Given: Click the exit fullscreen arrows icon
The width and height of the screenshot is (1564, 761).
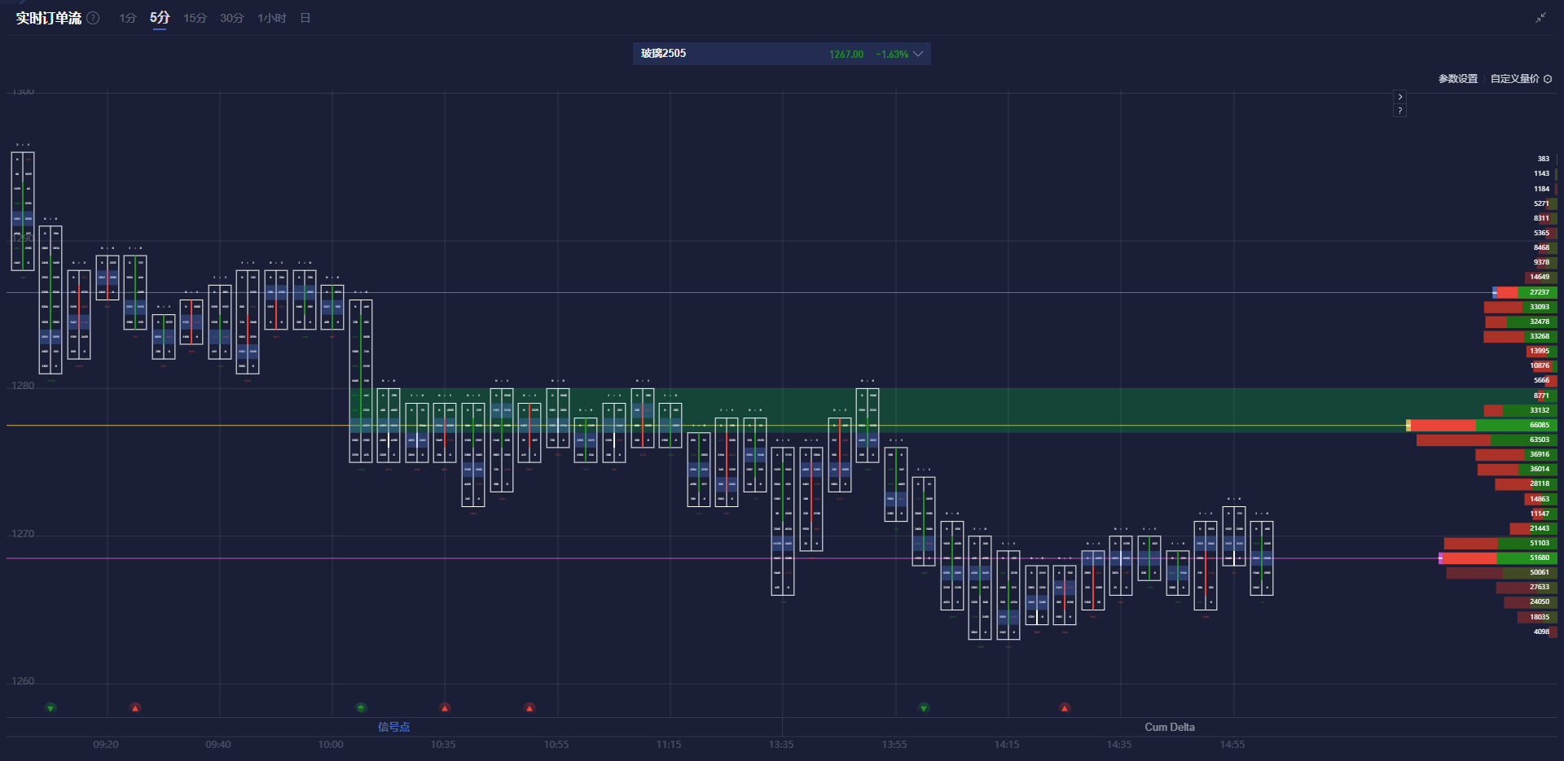Looking at the screenshot, I should pyautogui.click(x=1540, y=18).
